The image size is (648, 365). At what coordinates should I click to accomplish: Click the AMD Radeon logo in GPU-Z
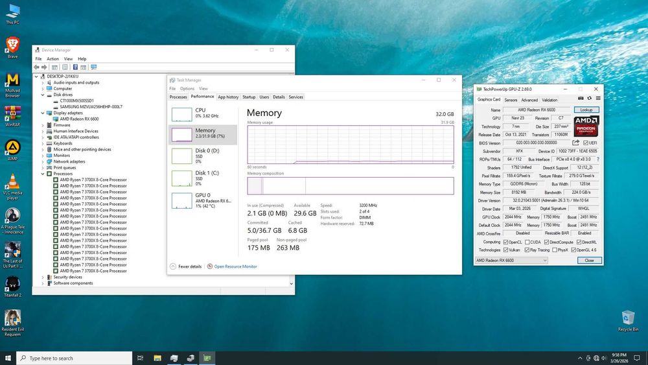pyautogui.click(x=586, y=126)
